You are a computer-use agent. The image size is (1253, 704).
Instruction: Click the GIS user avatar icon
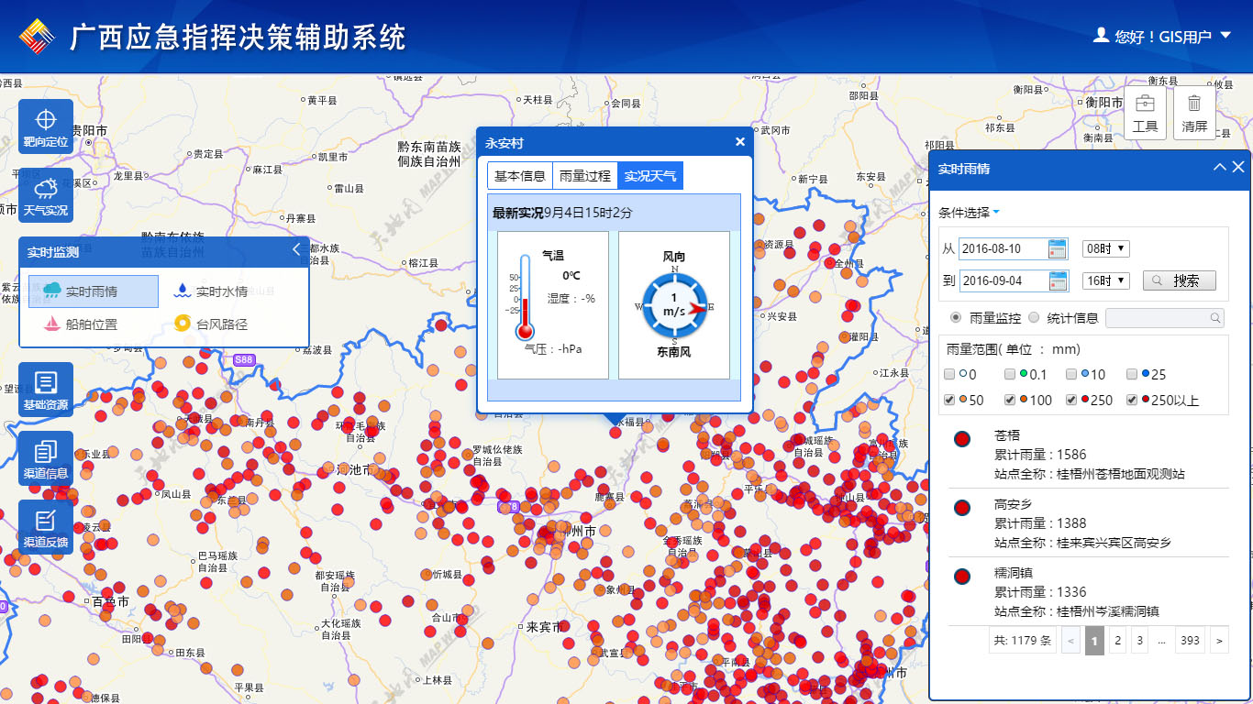pos(1101,35)
